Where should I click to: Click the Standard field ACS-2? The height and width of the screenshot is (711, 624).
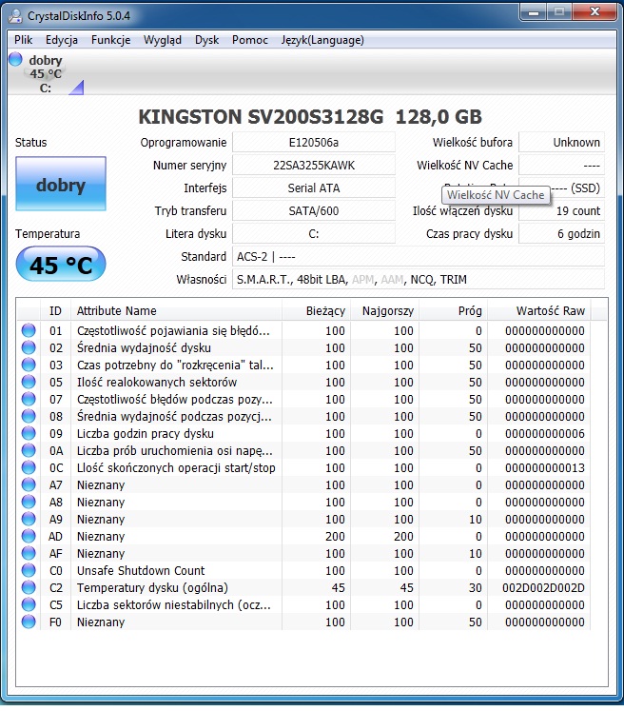coord(419,257)
